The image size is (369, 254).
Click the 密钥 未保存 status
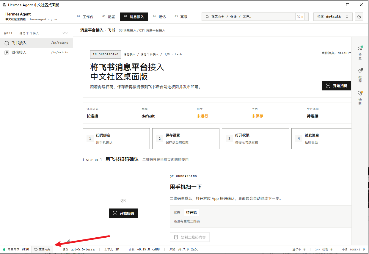tap(275, 113)
